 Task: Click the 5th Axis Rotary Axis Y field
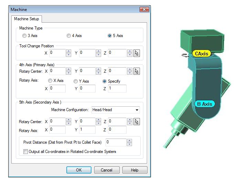pyautogui.click(x=87, y=130)
